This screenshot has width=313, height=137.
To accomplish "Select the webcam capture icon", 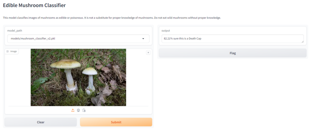I will [x=79, y=110].
